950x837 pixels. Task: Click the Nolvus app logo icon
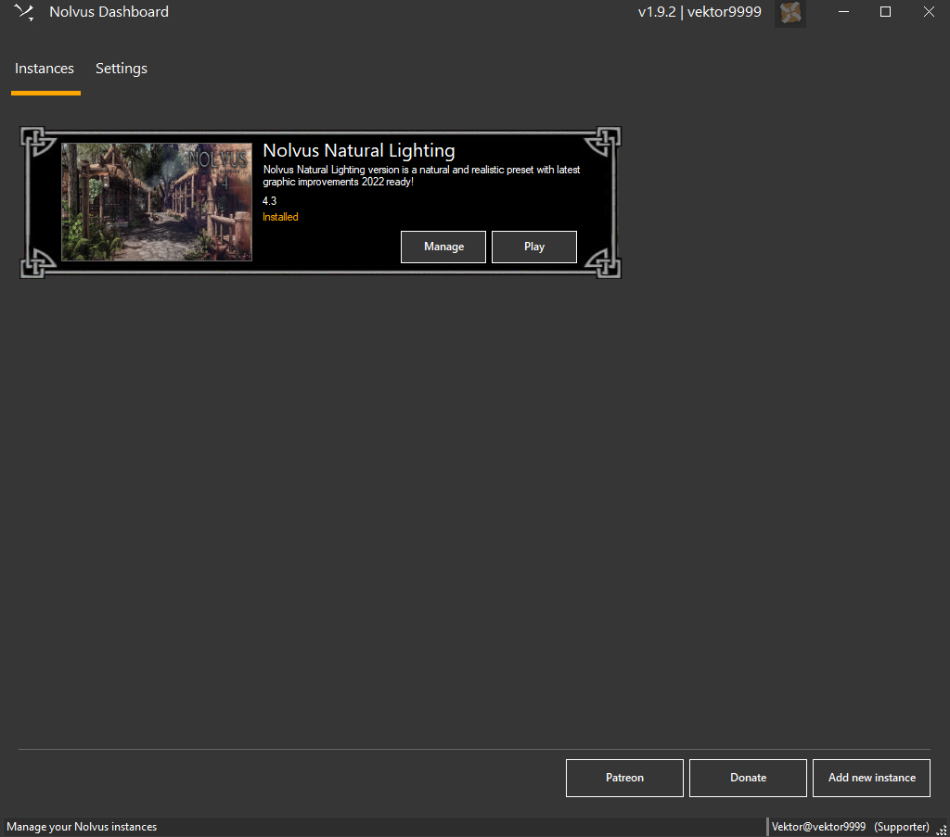click(x=24, y=12)
